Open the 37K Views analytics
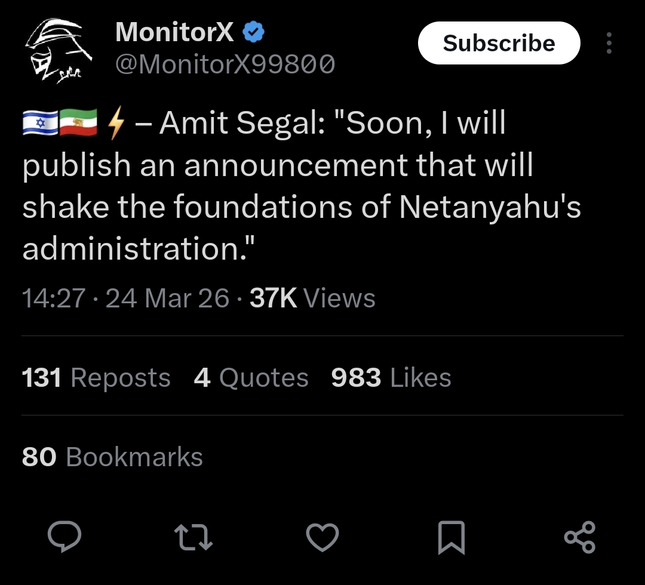This screenshot has width=645, height=585. (x=312, y=298)
